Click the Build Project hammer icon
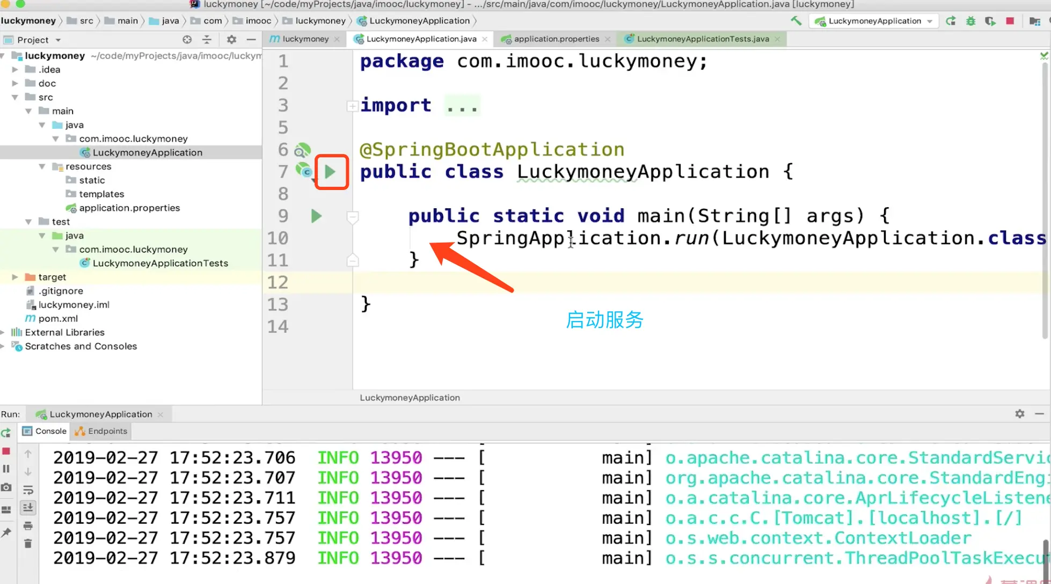Screen dimensions: 1051x584 click(796, 21)
